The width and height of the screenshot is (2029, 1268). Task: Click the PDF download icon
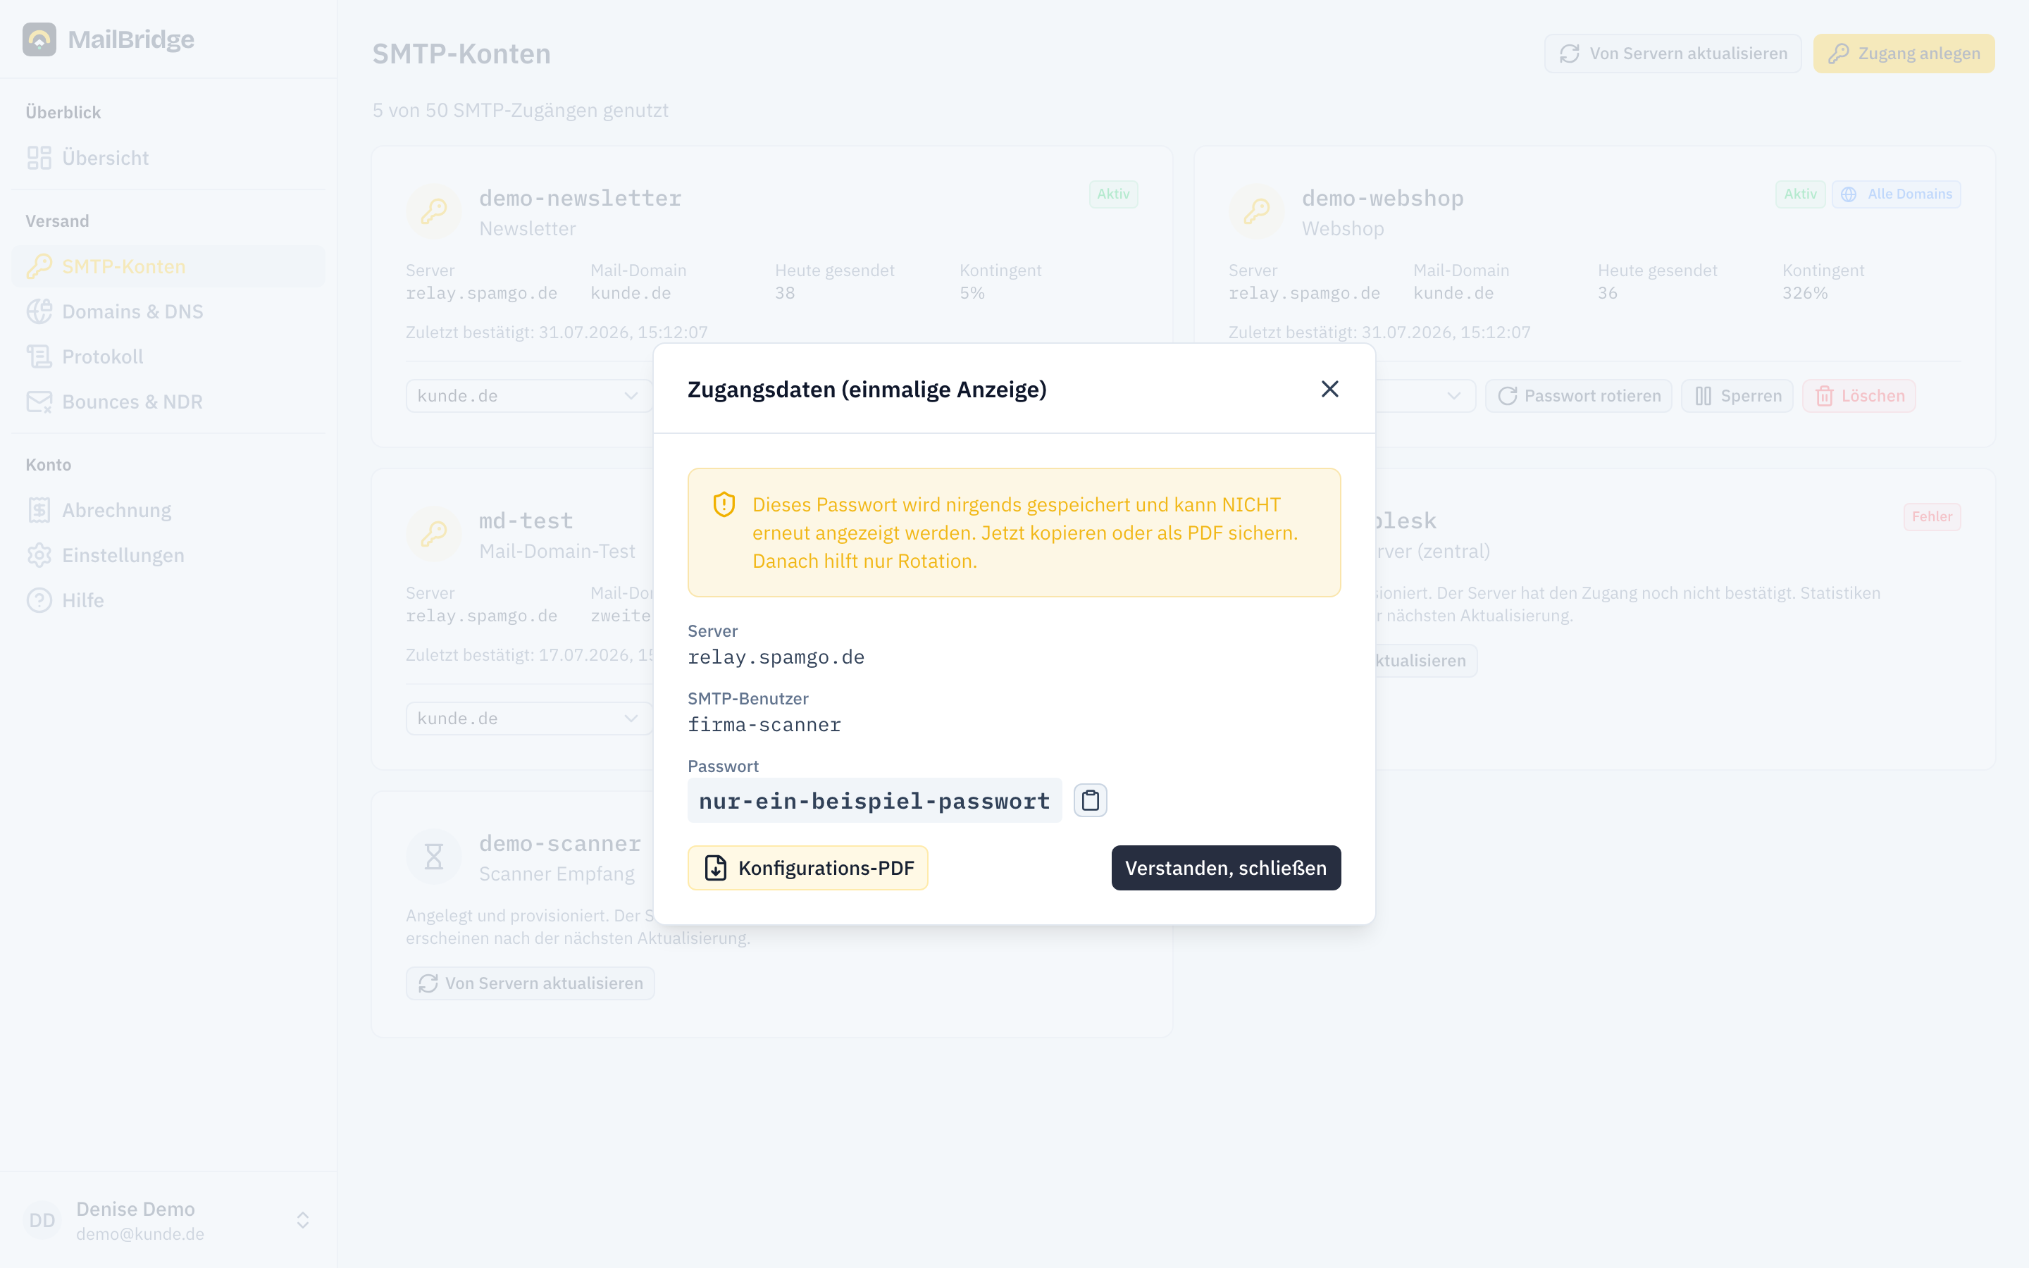point(716,867)
